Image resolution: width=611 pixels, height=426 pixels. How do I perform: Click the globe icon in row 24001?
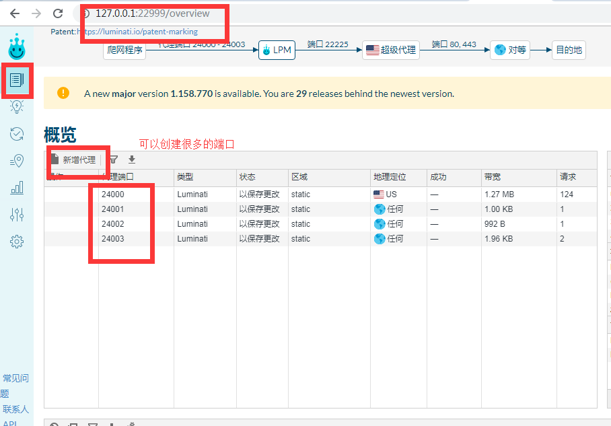point(380,209)
